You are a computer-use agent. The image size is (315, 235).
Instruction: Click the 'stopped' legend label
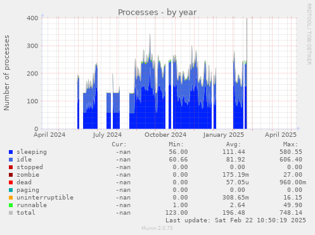[30, 167]
